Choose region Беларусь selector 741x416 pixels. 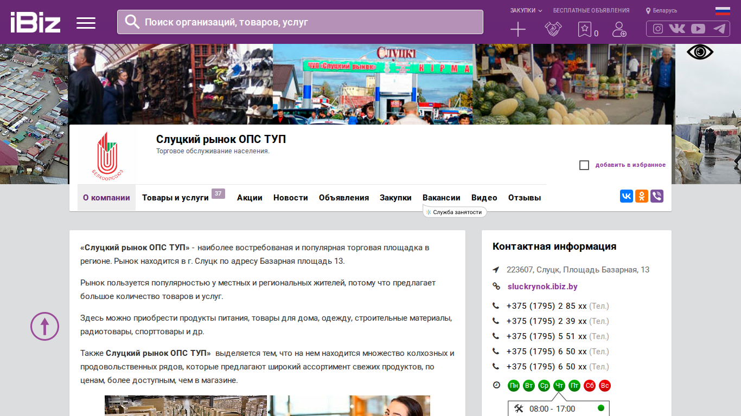pyautogui.click(x=665, y=11)
